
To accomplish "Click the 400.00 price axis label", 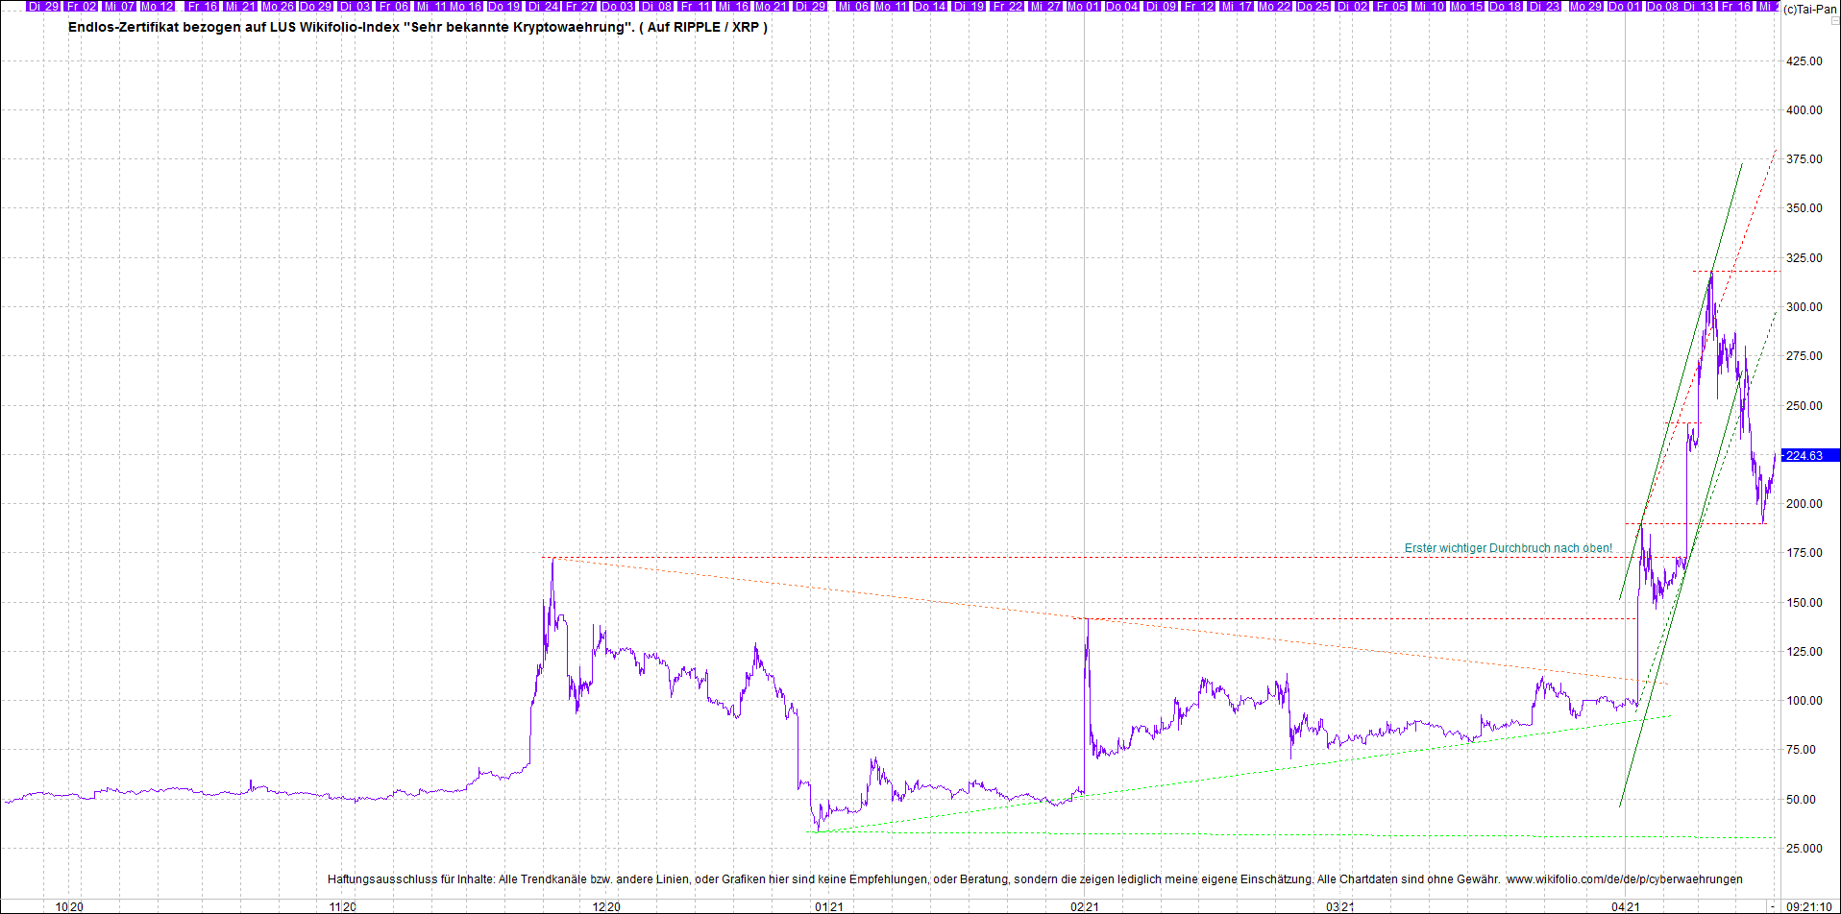I will tap(1804, 109).
